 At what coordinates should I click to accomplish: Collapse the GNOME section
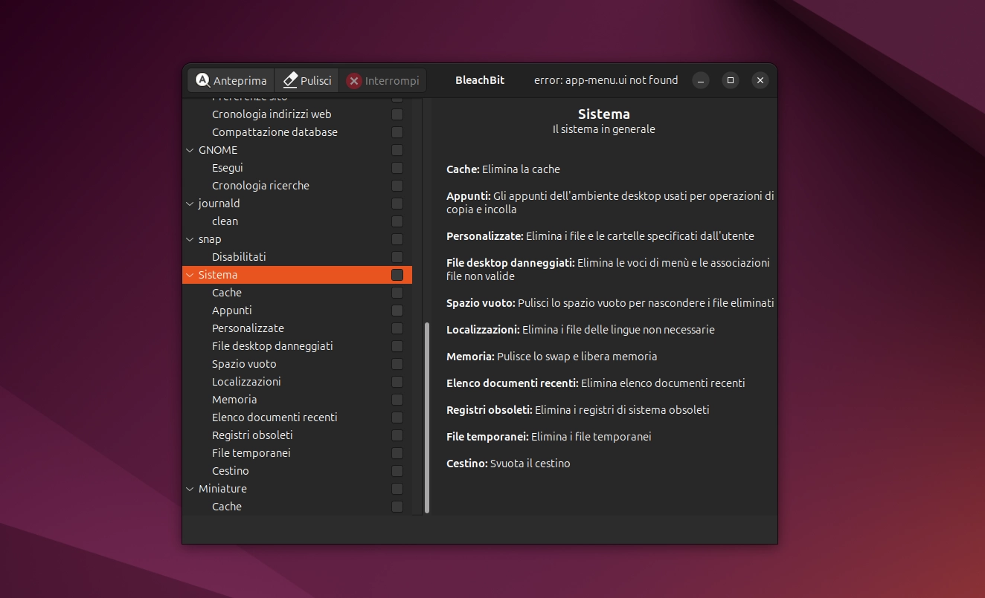(x=189, y=150)
